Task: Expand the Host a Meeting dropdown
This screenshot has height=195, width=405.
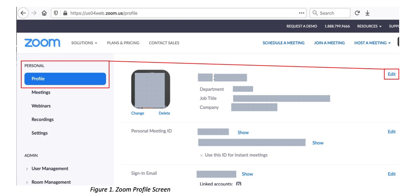Action: 372,43
